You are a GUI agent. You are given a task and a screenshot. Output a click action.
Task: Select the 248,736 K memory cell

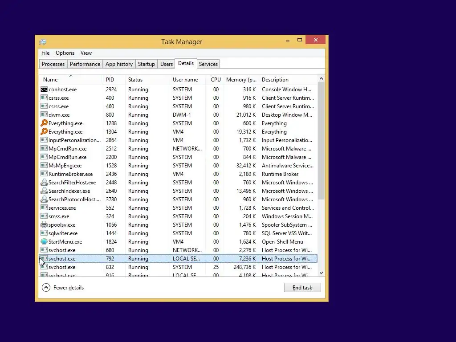coord(244,267)
